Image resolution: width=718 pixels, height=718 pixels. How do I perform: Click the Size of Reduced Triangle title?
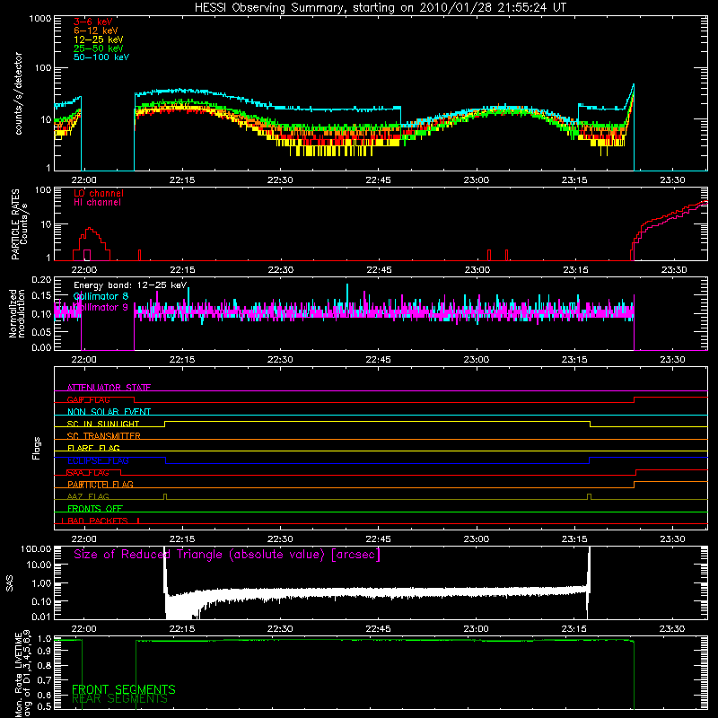227,555
